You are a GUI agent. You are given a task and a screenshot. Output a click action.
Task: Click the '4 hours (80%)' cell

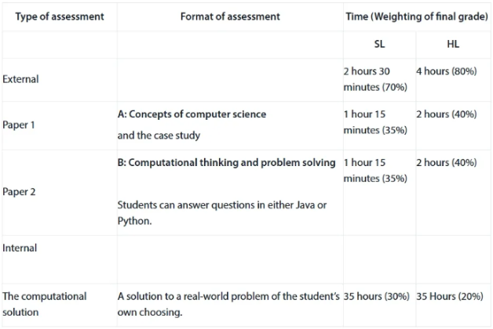447,71
